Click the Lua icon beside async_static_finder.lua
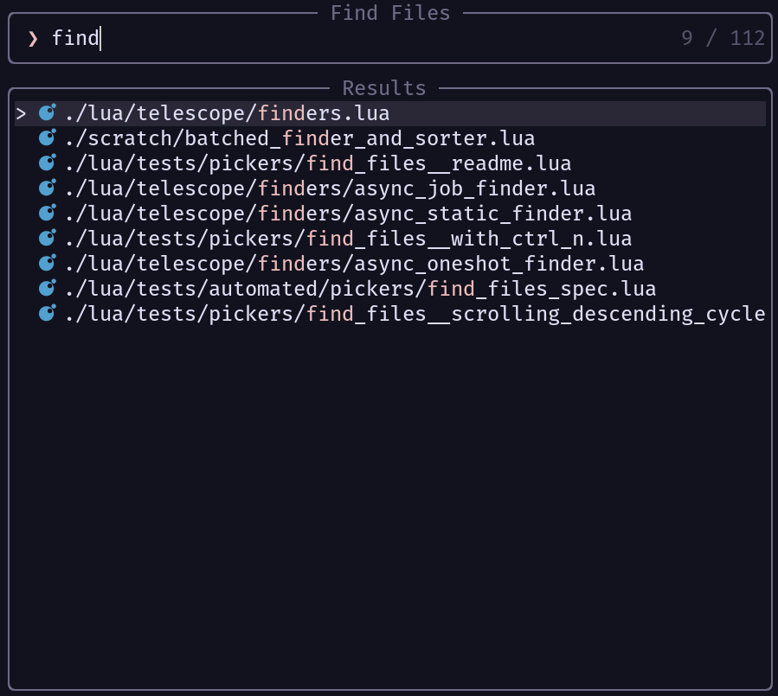This screenshot has height=696, width=778. click(x=47, y=214)
